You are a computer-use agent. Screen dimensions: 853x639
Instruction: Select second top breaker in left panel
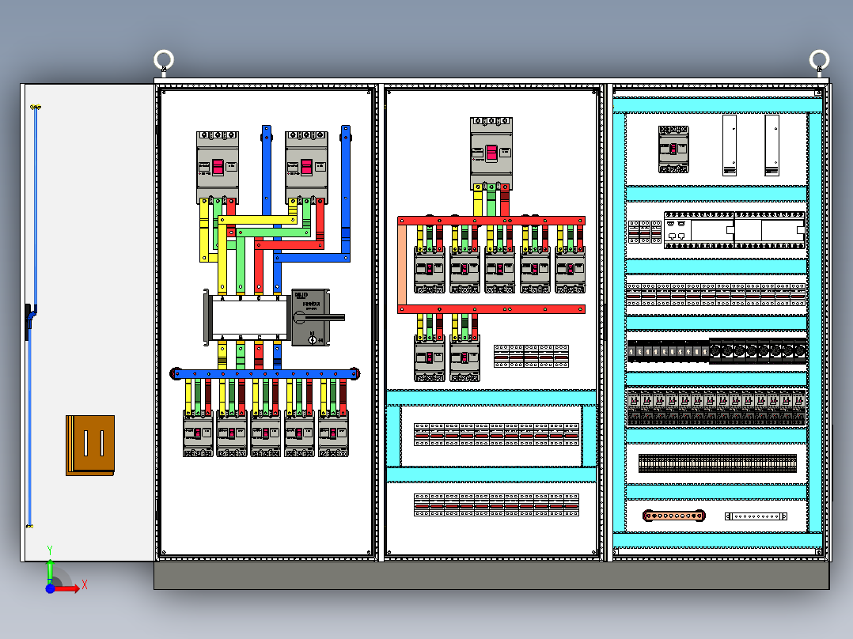tap(306, 167)
